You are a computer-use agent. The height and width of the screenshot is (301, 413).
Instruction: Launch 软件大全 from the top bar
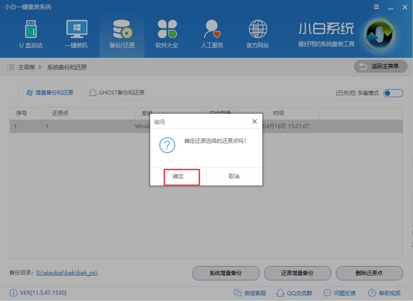tap(167, 34)
